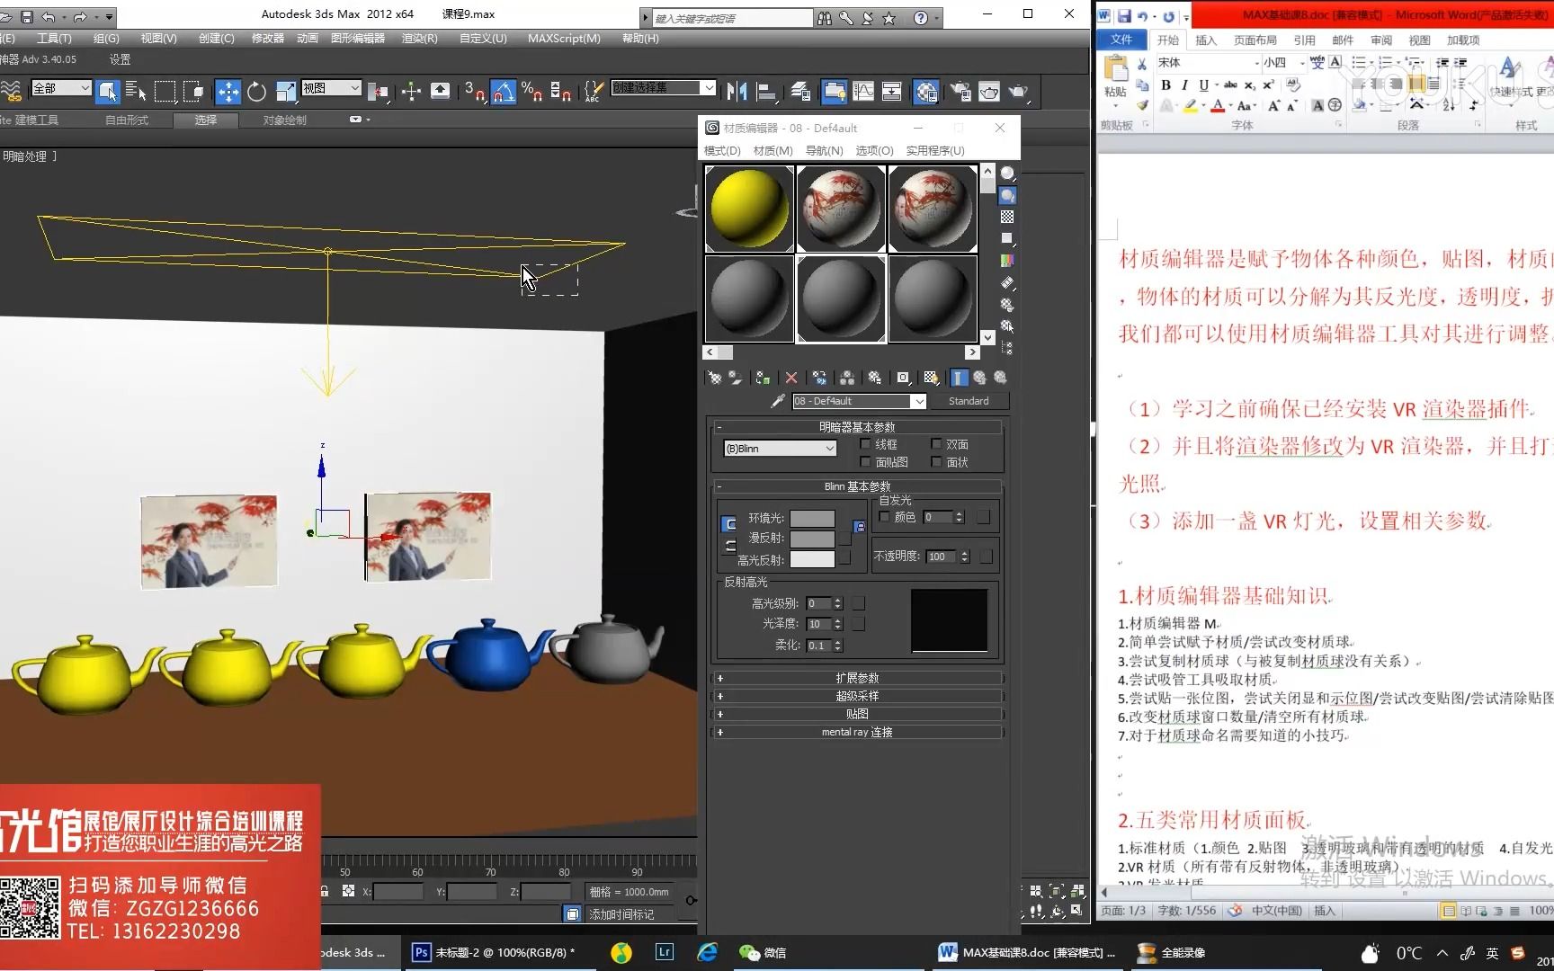Click Show Shaded Material in Viewport icon
This screenshot has width=1554, height=971.
[932, 378]
